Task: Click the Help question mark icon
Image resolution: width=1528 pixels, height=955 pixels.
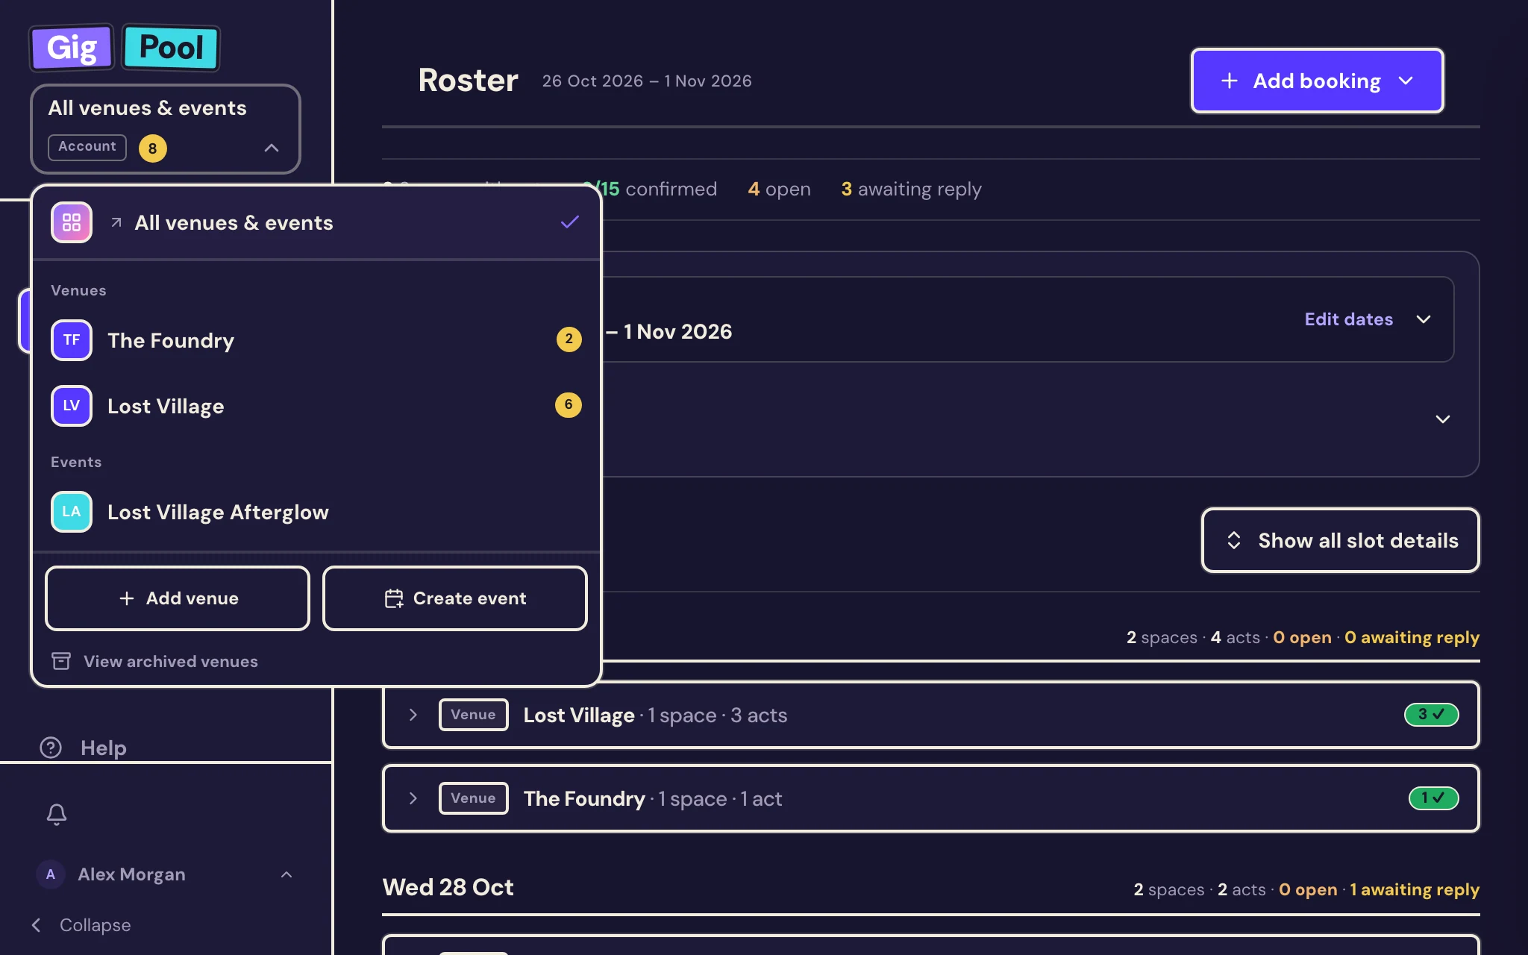Action: pos(51,748)
